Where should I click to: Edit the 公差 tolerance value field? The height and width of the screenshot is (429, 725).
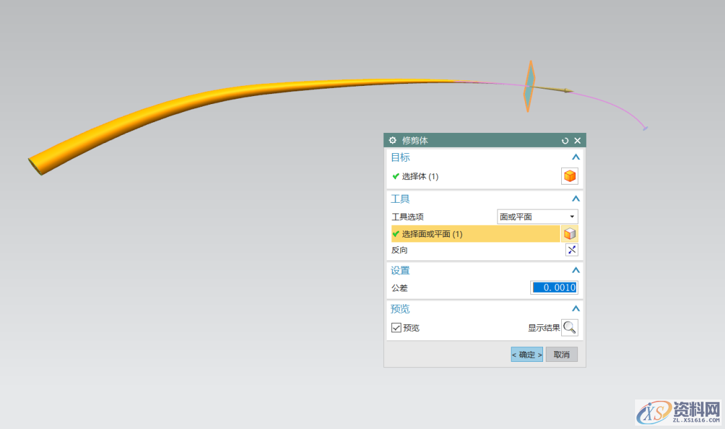tap(554, 287)
